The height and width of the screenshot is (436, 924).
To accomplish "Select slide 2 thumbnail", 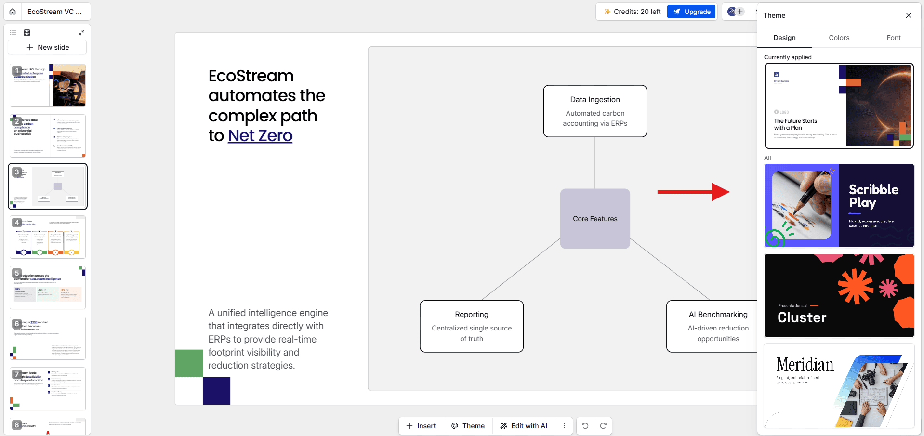I will [48, 136].
